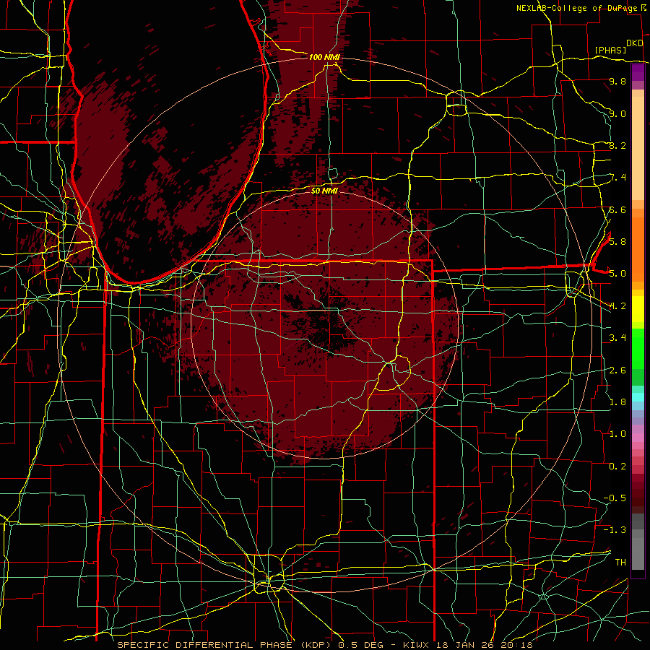
Task: Pick the bright green color scale band
Action: pos(638,349)
